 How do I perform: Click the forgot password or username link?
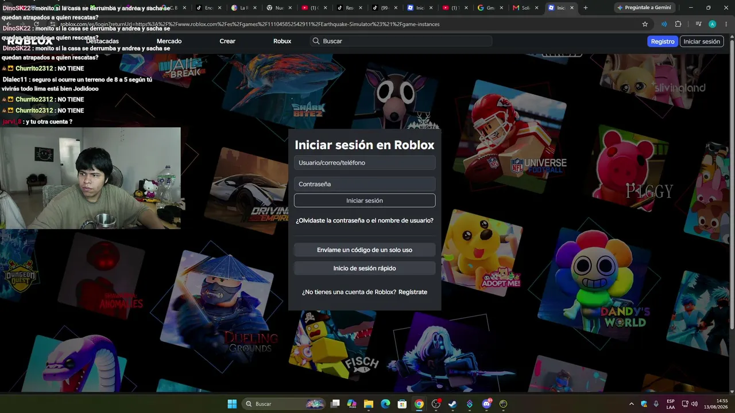[x=365, y=221]
